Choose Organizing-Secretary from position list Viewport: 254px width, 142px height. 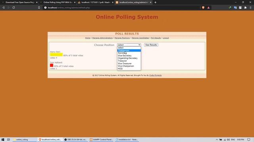point(129,58)
